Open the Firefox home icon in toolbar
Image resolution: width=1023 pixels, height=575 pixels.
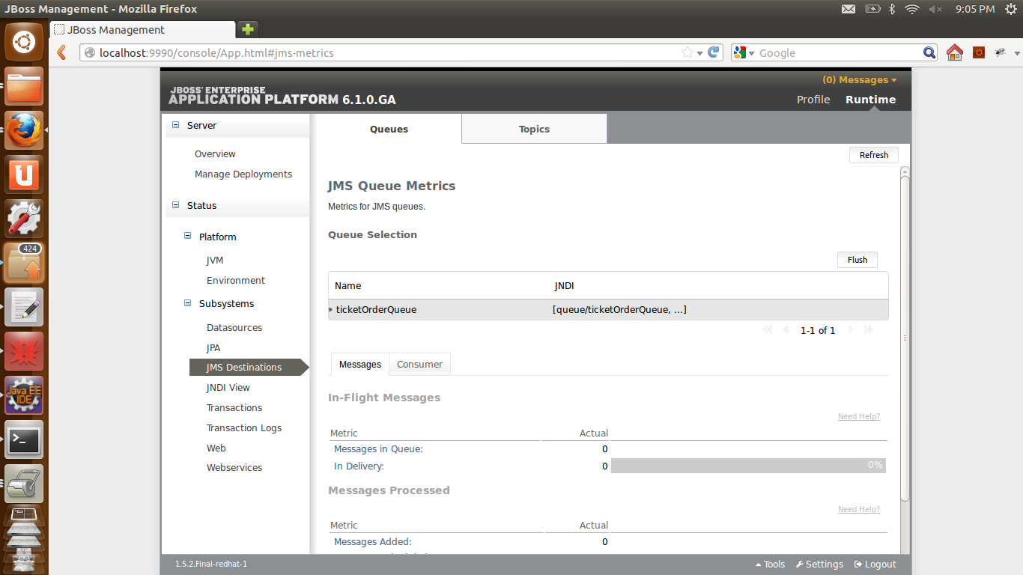point(954,52)
